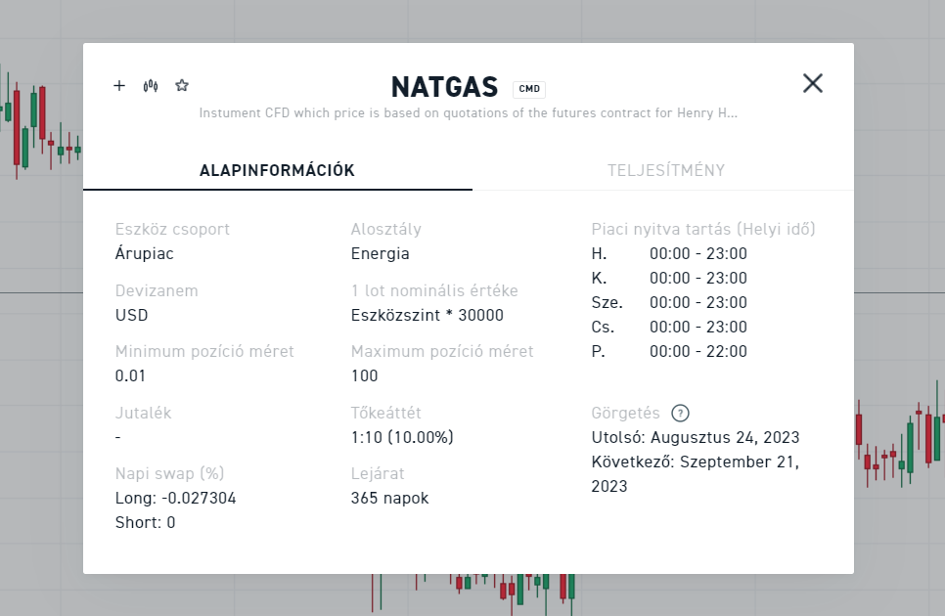Click the 'Maximum pozíció méret' label
The width and height of the screenshot is (945, 616).
click(442, 352)
